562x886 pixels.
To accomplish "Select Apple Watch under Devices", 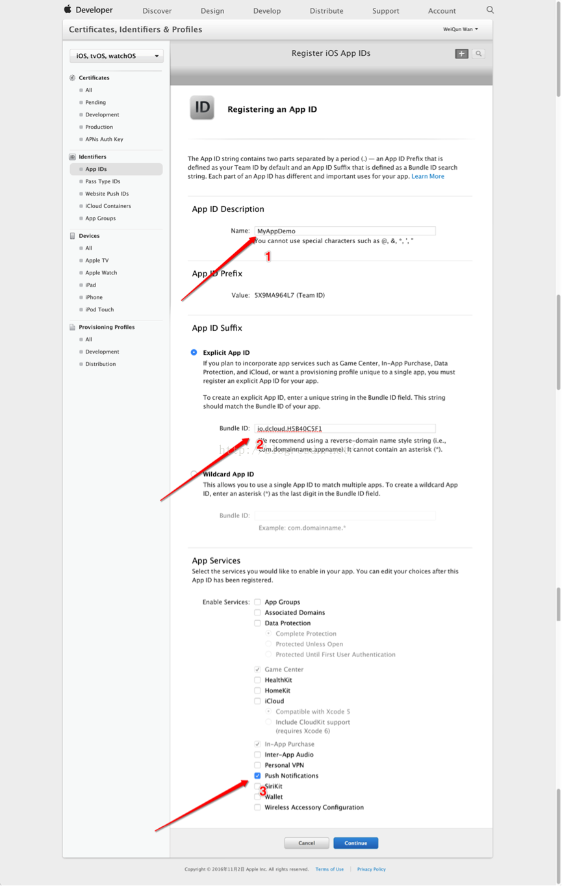I will pyautogui.click(x=101, y=273).
